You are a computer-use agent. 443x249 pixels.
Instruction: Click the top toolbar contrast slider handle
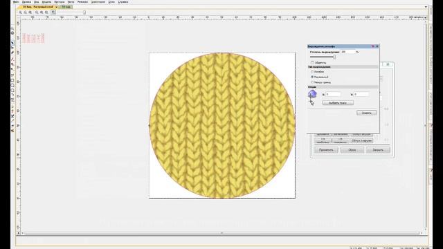pos(84,12)
